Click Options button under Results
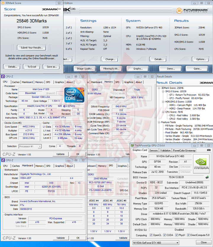 tap(201, 59)
